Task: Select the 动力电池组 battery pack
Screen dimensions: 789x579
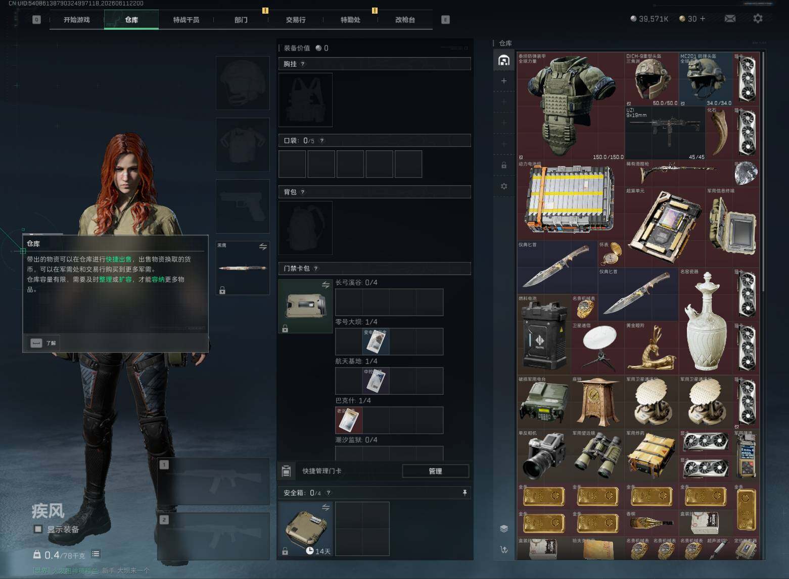Action: [x=571, y=200]
